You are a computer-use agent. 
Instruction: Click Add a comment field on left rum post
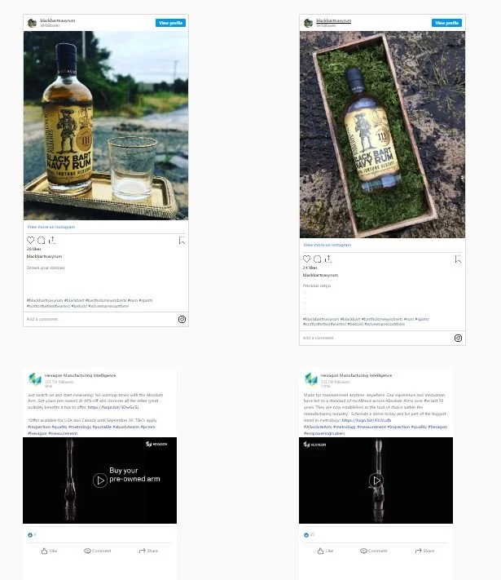point(99,319)
